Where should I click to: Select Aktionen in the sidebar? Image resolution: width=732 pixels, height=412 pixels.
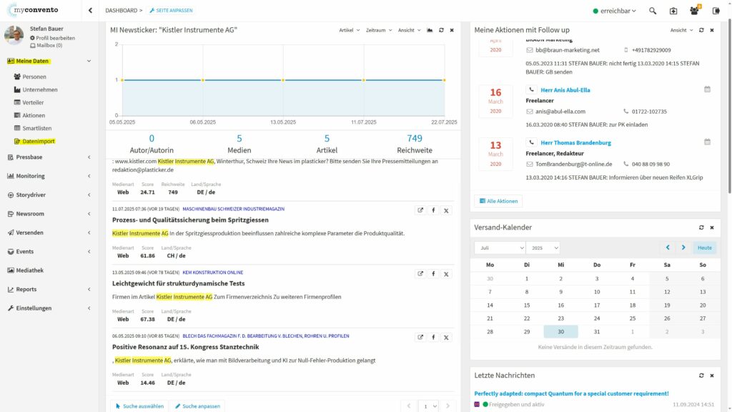click(29, 115)
